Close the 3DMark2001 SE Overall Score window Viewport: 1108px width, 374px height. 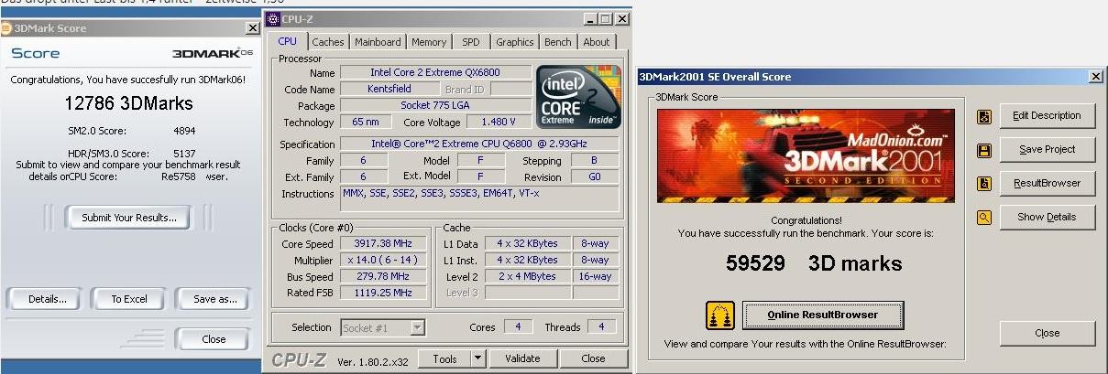point(1095,77)
